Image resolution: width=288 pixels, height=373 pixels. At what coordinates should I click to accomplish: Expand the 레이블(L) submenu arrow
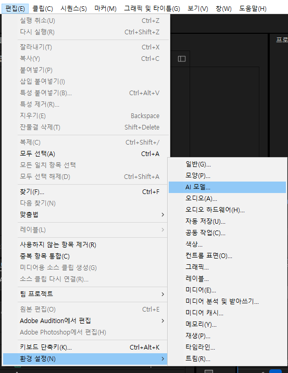click(162, 230)
